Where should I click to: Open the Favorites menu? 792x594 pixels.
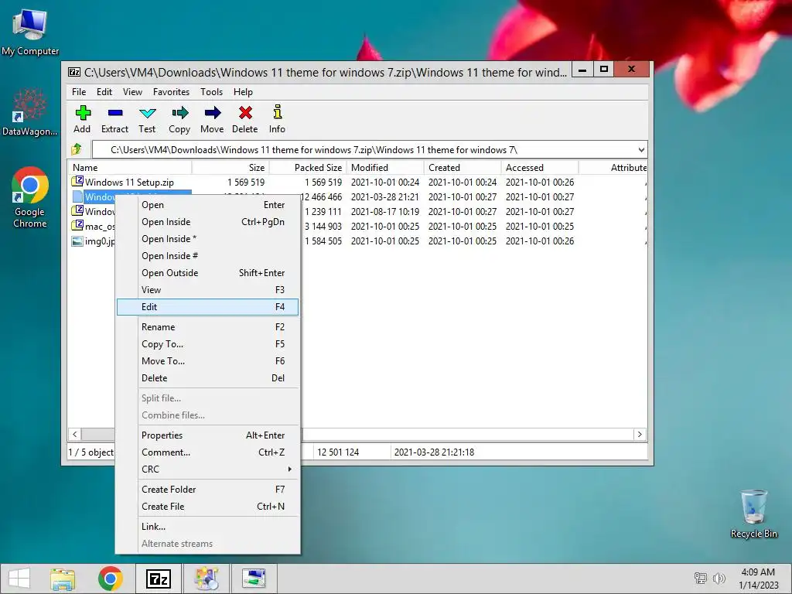[x=171, y=92]
